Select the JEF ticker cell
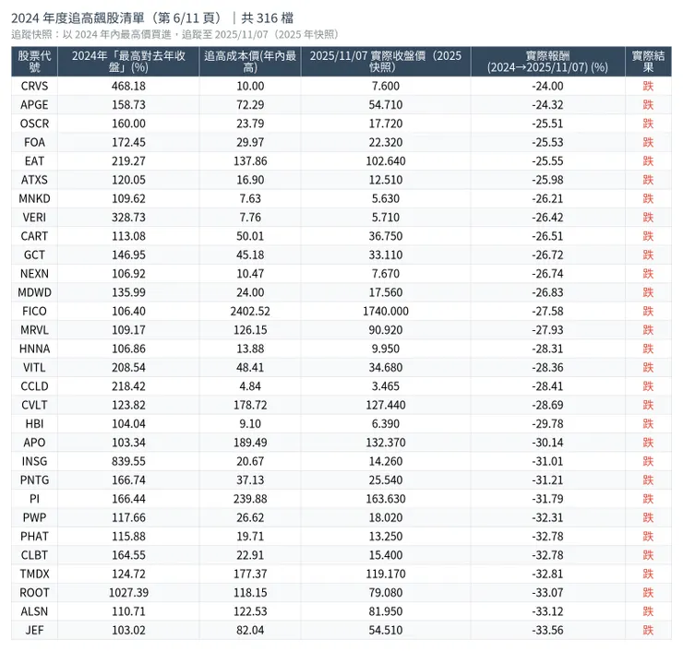This screenshot has width=683, height=651. pos(34,630)
